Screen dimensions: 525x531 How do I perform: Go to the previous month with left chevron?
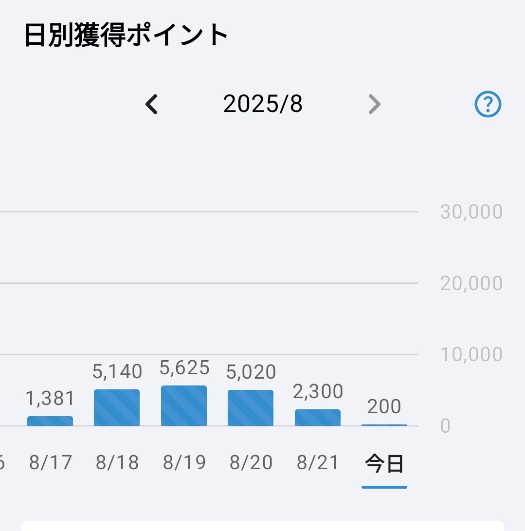pyautogui.click(x=152, y=104)
